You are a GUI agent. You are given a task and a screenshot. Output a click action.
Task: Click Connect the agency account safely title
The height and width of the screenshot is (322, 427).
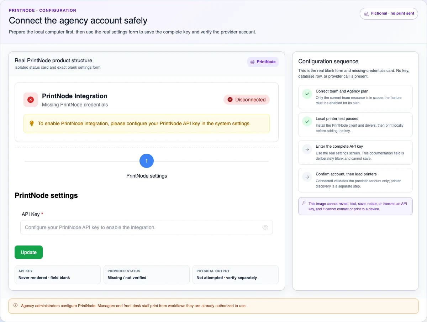pyautogui.click(x=78, y=21)
